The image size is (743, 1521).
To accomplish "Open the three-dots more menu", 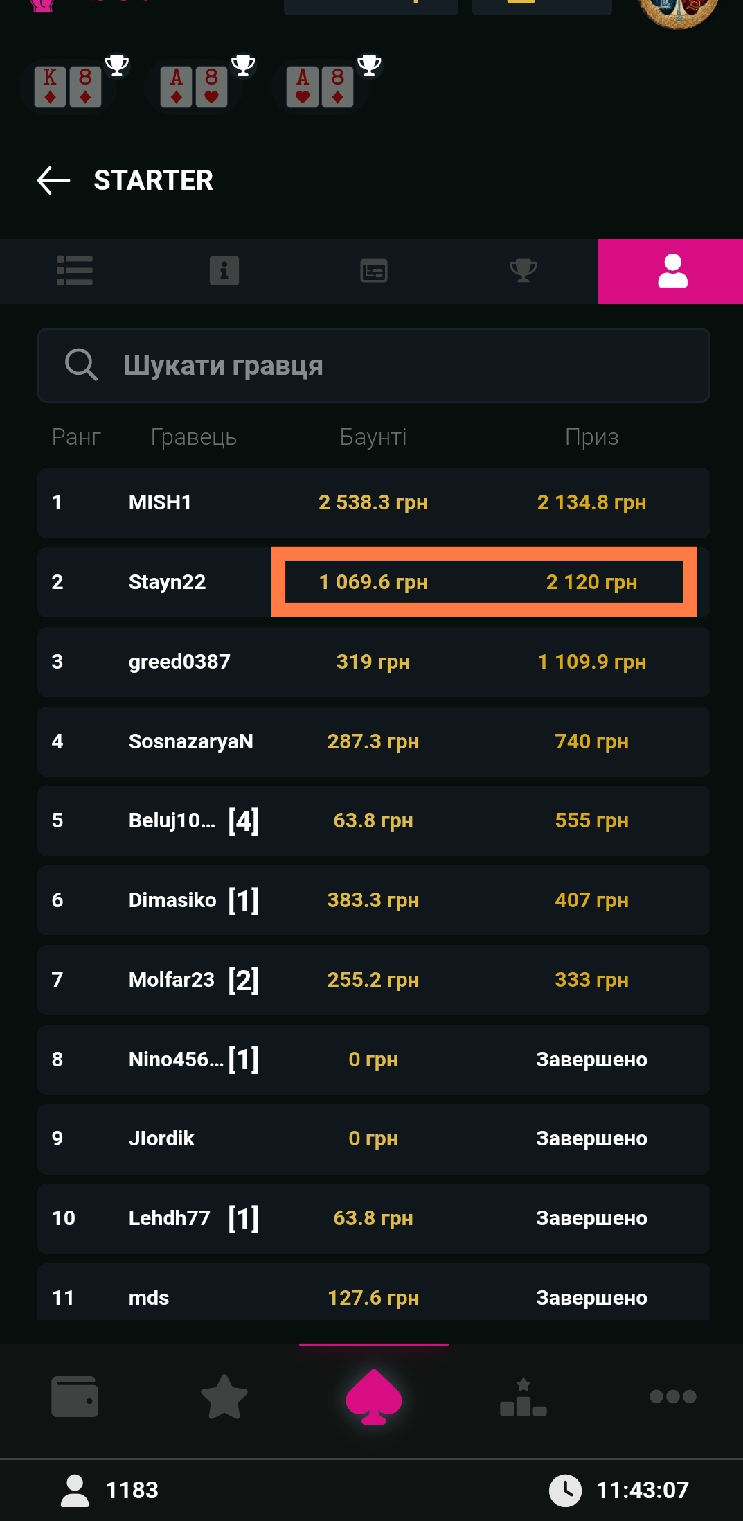I will tap(672, 1396).
